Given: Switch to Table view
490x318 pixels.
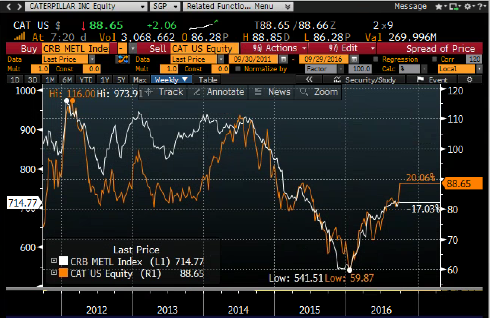Looking at the screenshot, I should point(208,79).
